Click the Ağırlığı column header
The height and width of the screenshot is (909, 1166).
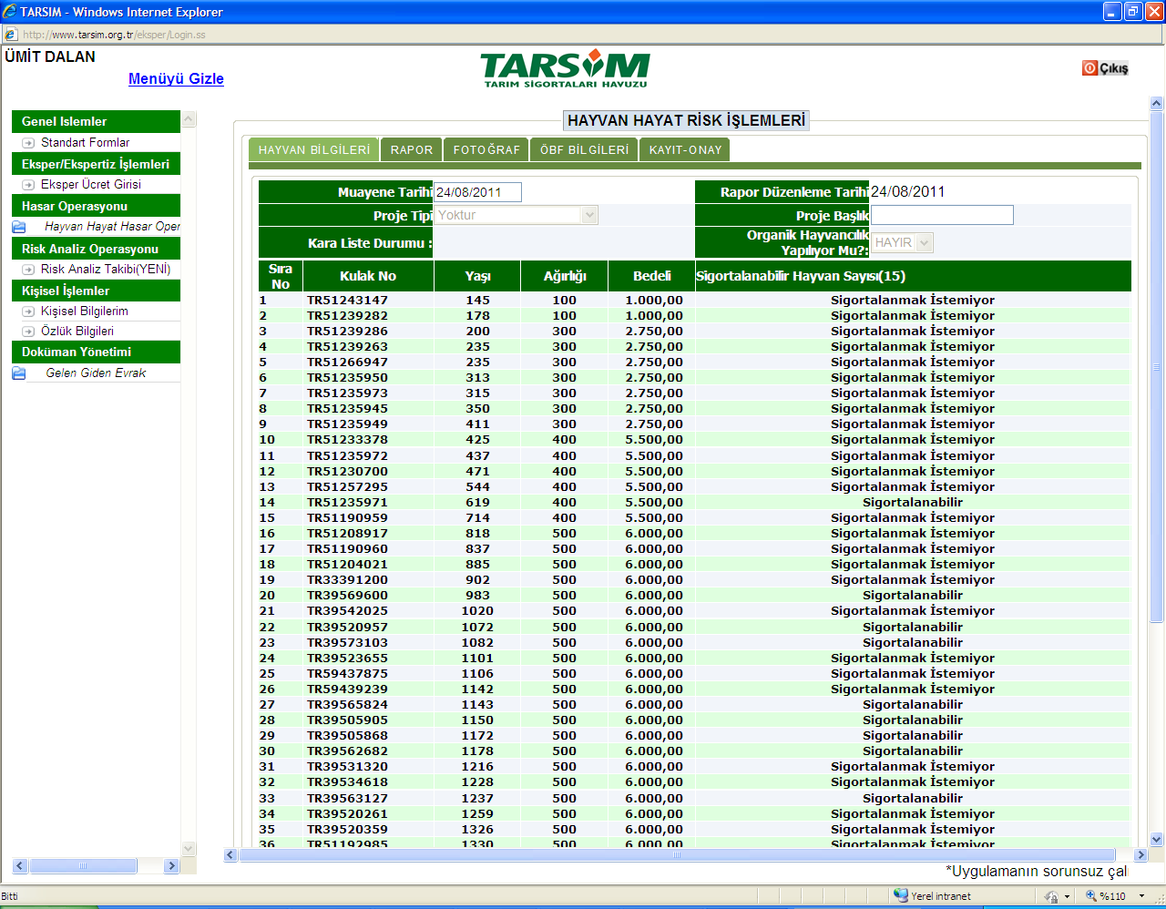pyautogui.click(x=564, y=276)
